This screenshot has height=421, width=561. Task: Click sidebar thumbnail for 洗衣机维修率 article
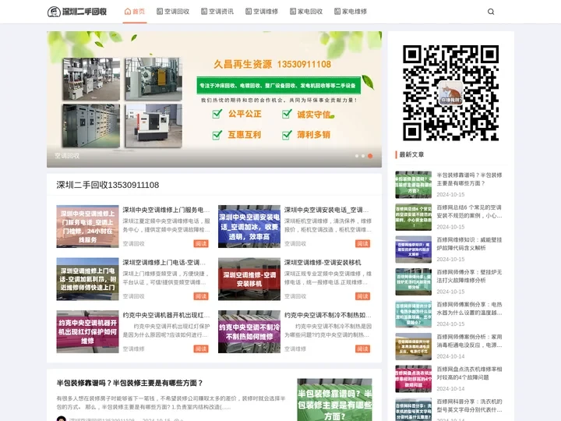(x=413, y=379)
